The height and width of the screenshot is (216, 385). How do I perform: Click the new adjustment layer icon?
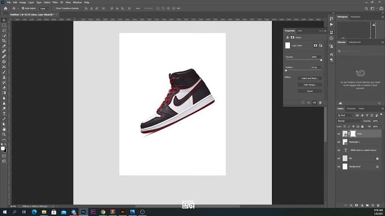tap(362, 205)
